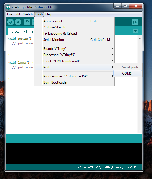This screenshot has width=152, height=179.
Task: Select Burn Bootloader menu item
Action: coord(75,82)
